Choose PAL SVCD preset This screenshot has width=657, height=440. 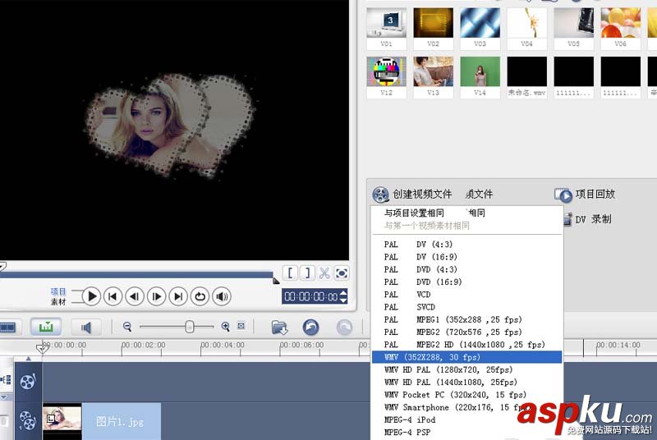coord(466,307)
